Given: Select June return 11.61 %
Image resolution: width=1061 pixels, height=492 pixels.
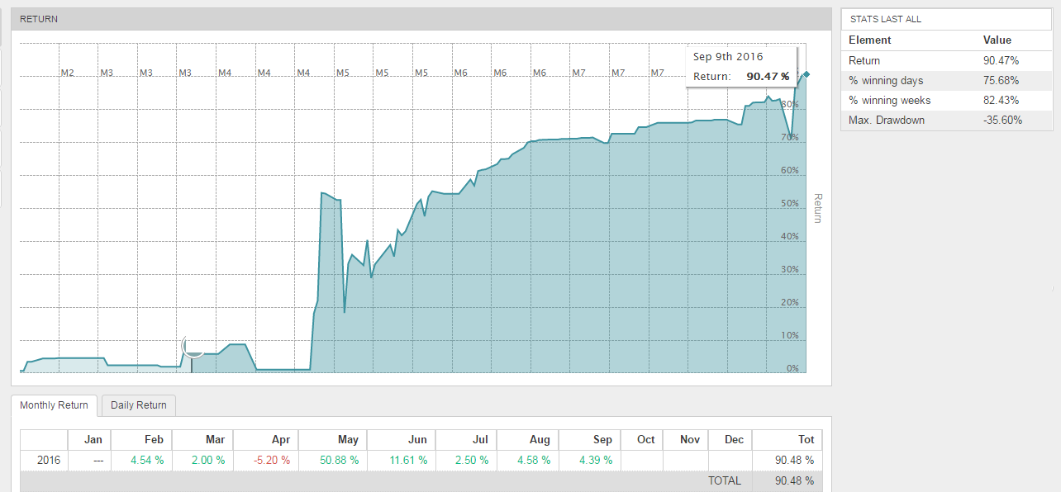Looking at the screenshot, I should click(407, 460).
